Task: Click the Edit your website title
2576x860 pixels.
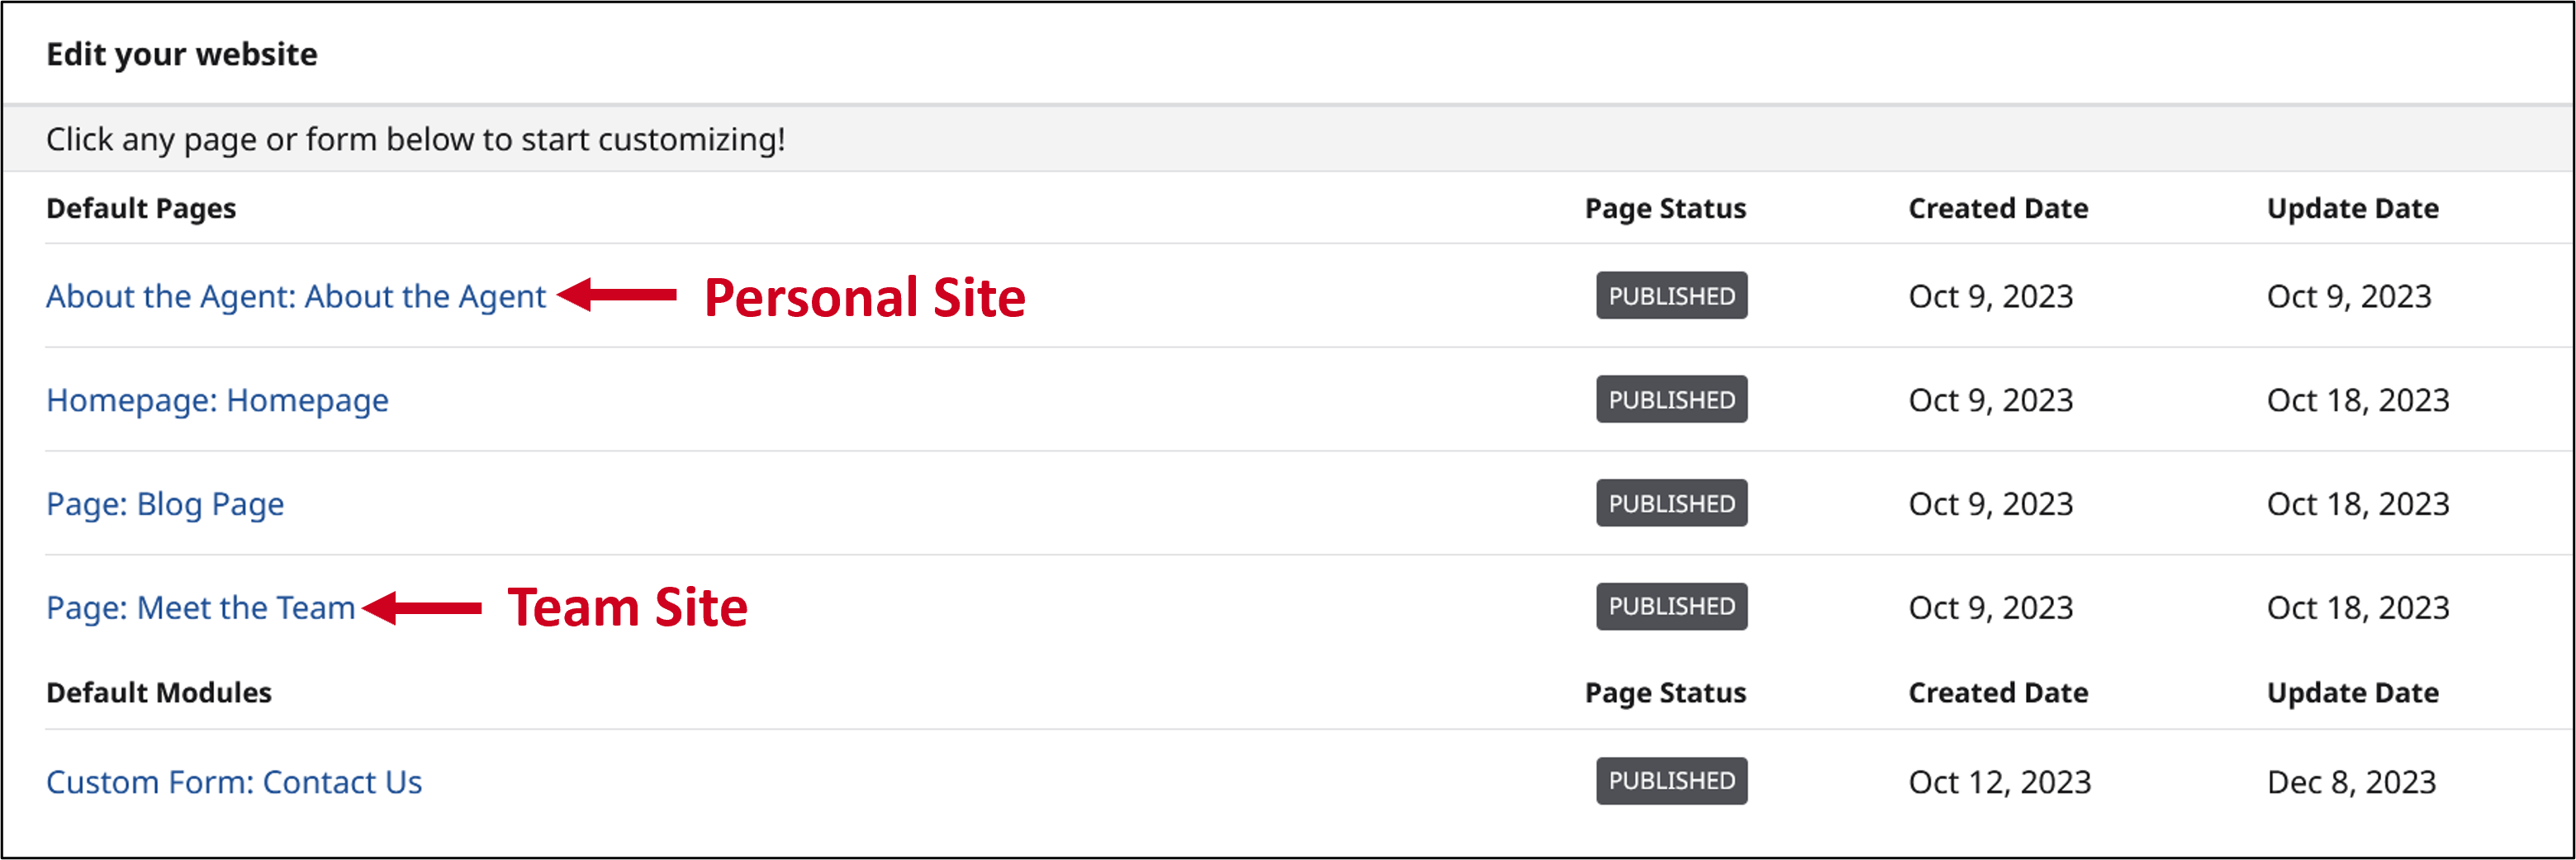Action: [181, 55]
